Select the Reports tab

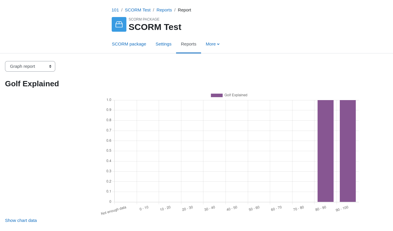point(188,44)
